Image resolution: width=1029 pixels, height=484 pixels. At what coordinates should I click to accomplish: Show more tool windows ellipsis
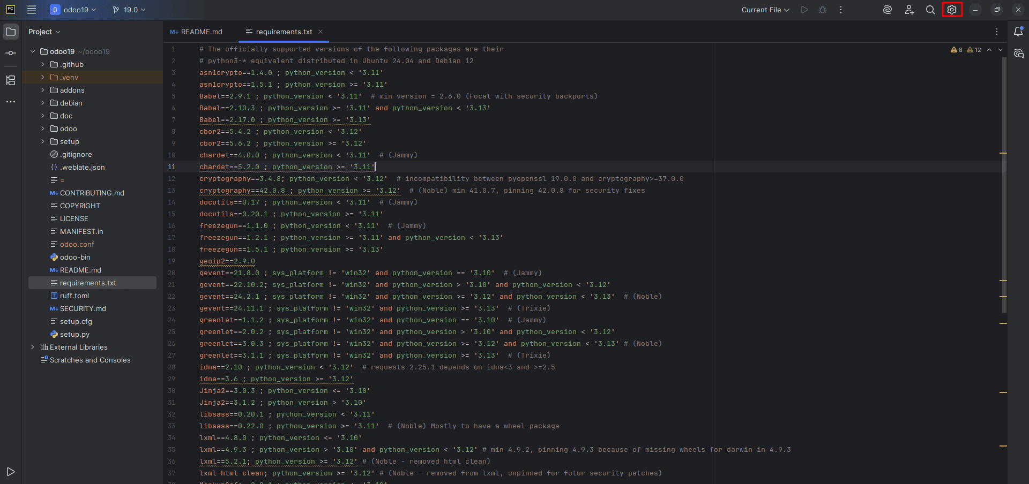11,102
